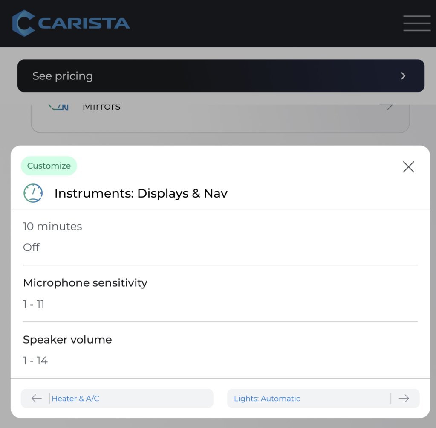Select the Customize tag
436x428 pixels.
tap(49, 166)
